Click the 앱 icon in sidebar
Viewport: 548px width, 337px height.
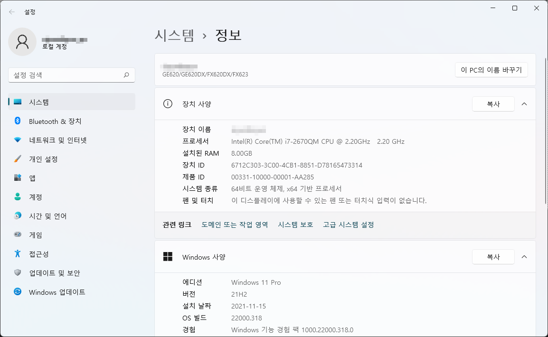pyautogui.click(x=18, y=178)
